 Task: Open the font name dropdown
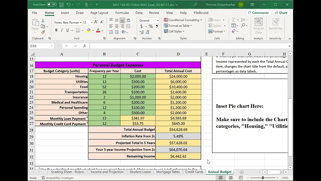tap(80, 22)
